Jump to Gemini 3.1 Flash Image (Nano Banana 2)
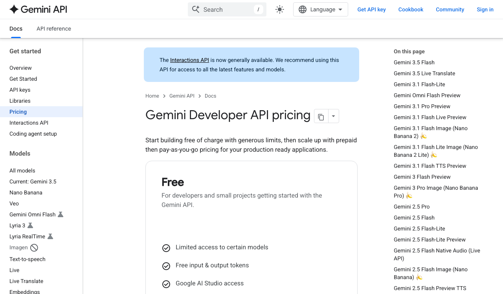Image resolution: width=503 pixels, height=294 pixels. tap(431, 132)
